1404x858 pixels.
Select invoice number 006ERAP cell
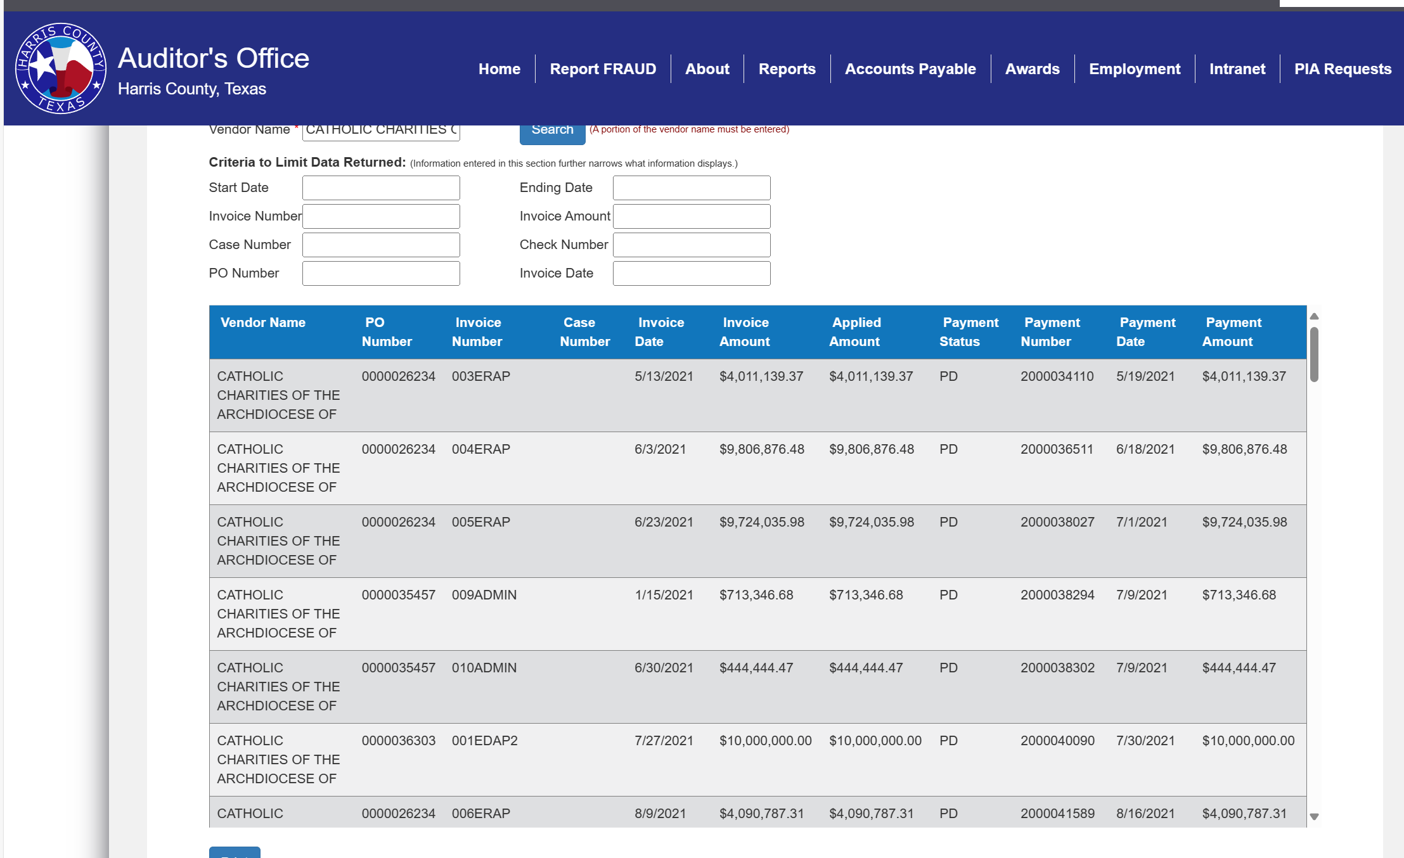pos(481,814)
